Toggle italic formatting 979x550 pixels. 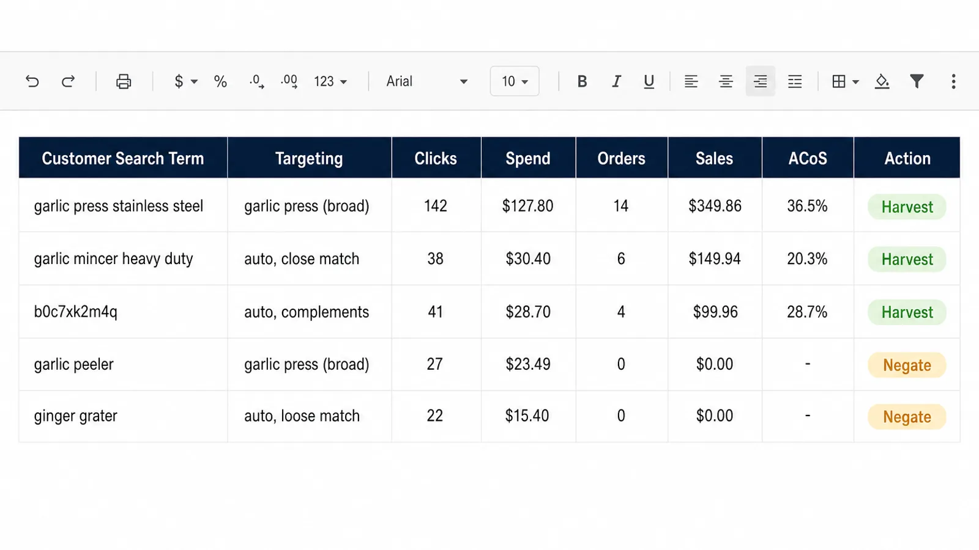[x=616, y=81]
